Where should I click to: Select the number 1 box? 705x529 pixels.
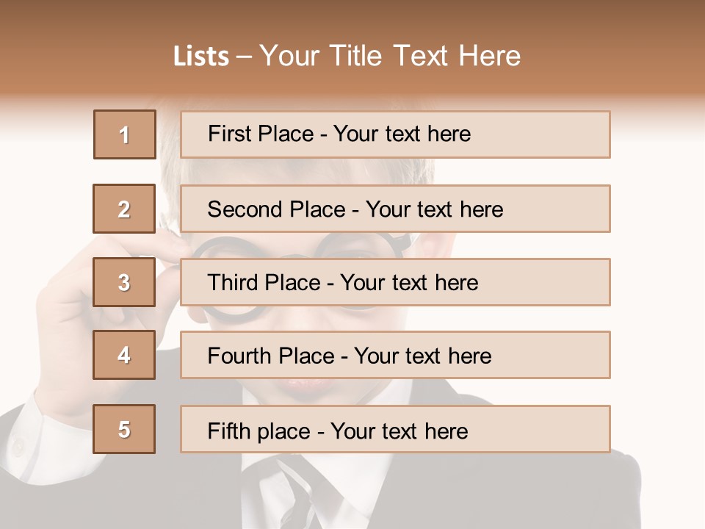tap(125, 134)
